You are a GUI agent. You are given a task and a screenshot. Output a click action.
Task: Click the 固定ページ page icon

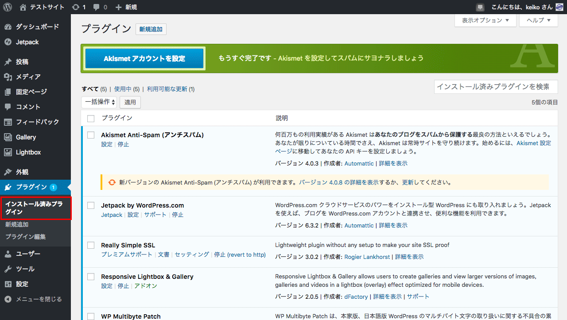click(x=8, y=92)
